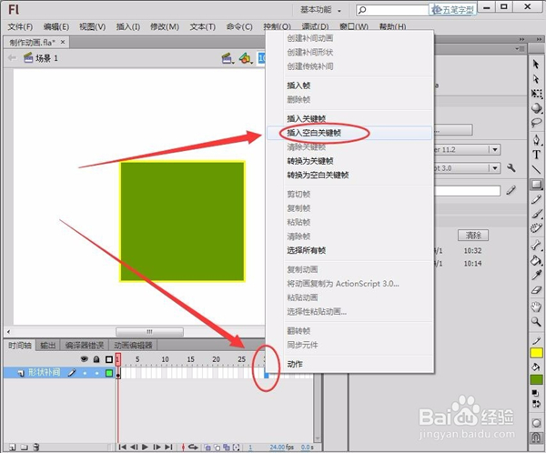Switch to the 动画编辑器 tab
Image resolution: width=546 pixels, height=453 pixels.
tap(133, 346)
